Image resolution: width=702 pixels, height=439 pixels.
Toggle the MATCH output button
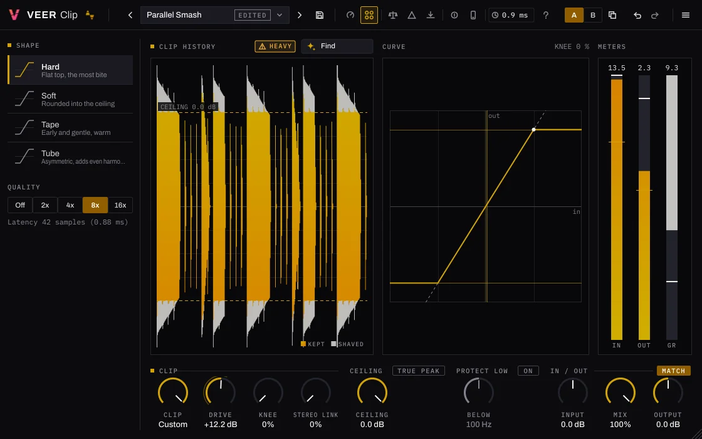[x=673, y=371]
